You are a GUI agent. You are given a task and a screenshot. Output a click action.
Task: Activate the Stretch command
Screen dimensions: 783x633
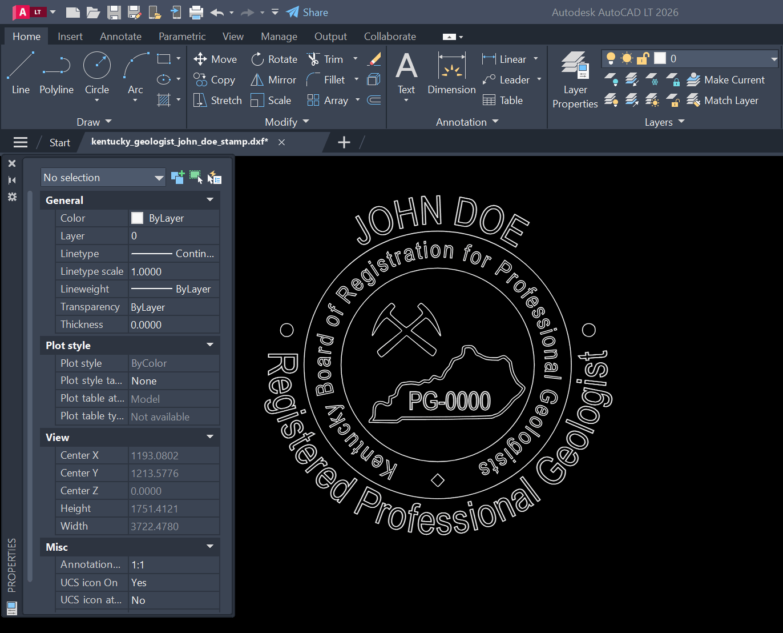(x=217, y=100)
